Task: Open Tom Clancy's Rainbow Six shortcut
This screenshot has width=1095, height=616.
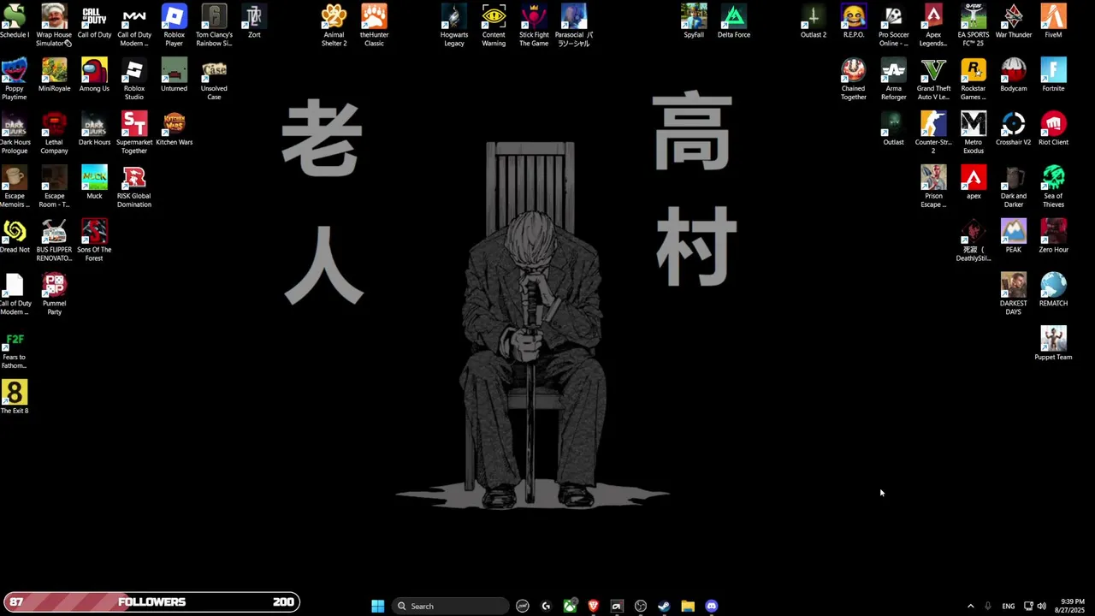Action: 214,26
